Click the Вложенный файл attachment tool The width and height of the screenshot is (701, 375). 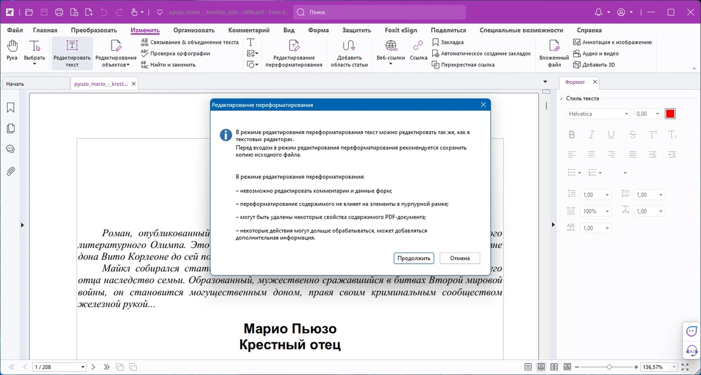click(x=554, y=54)
